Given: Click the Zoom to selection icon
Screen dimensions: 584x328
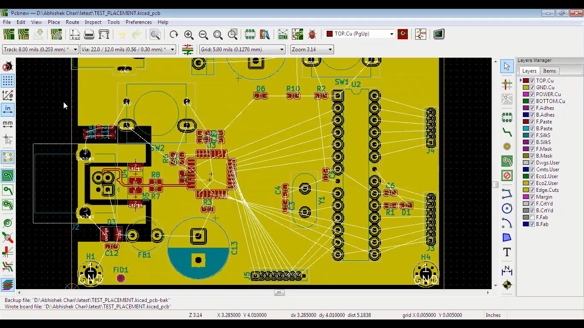Looking at the screenshot, I should tap(233, 34).
